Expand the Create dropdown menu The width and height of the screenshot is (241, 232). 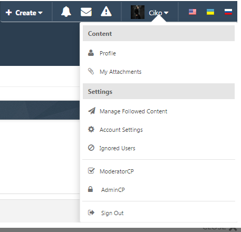coord(24,13)
